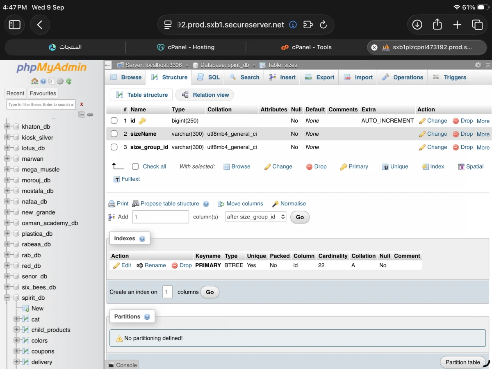Screen dimensions: 492x369
Task: Expand the coupons table node
Action: (x=16, y=351)
